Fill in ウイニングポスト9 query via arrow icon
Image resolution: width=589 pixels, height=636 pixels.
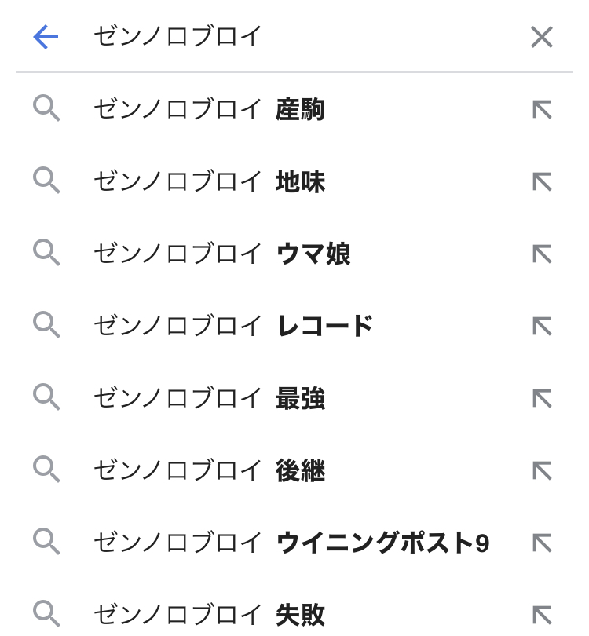click(542, 543)
